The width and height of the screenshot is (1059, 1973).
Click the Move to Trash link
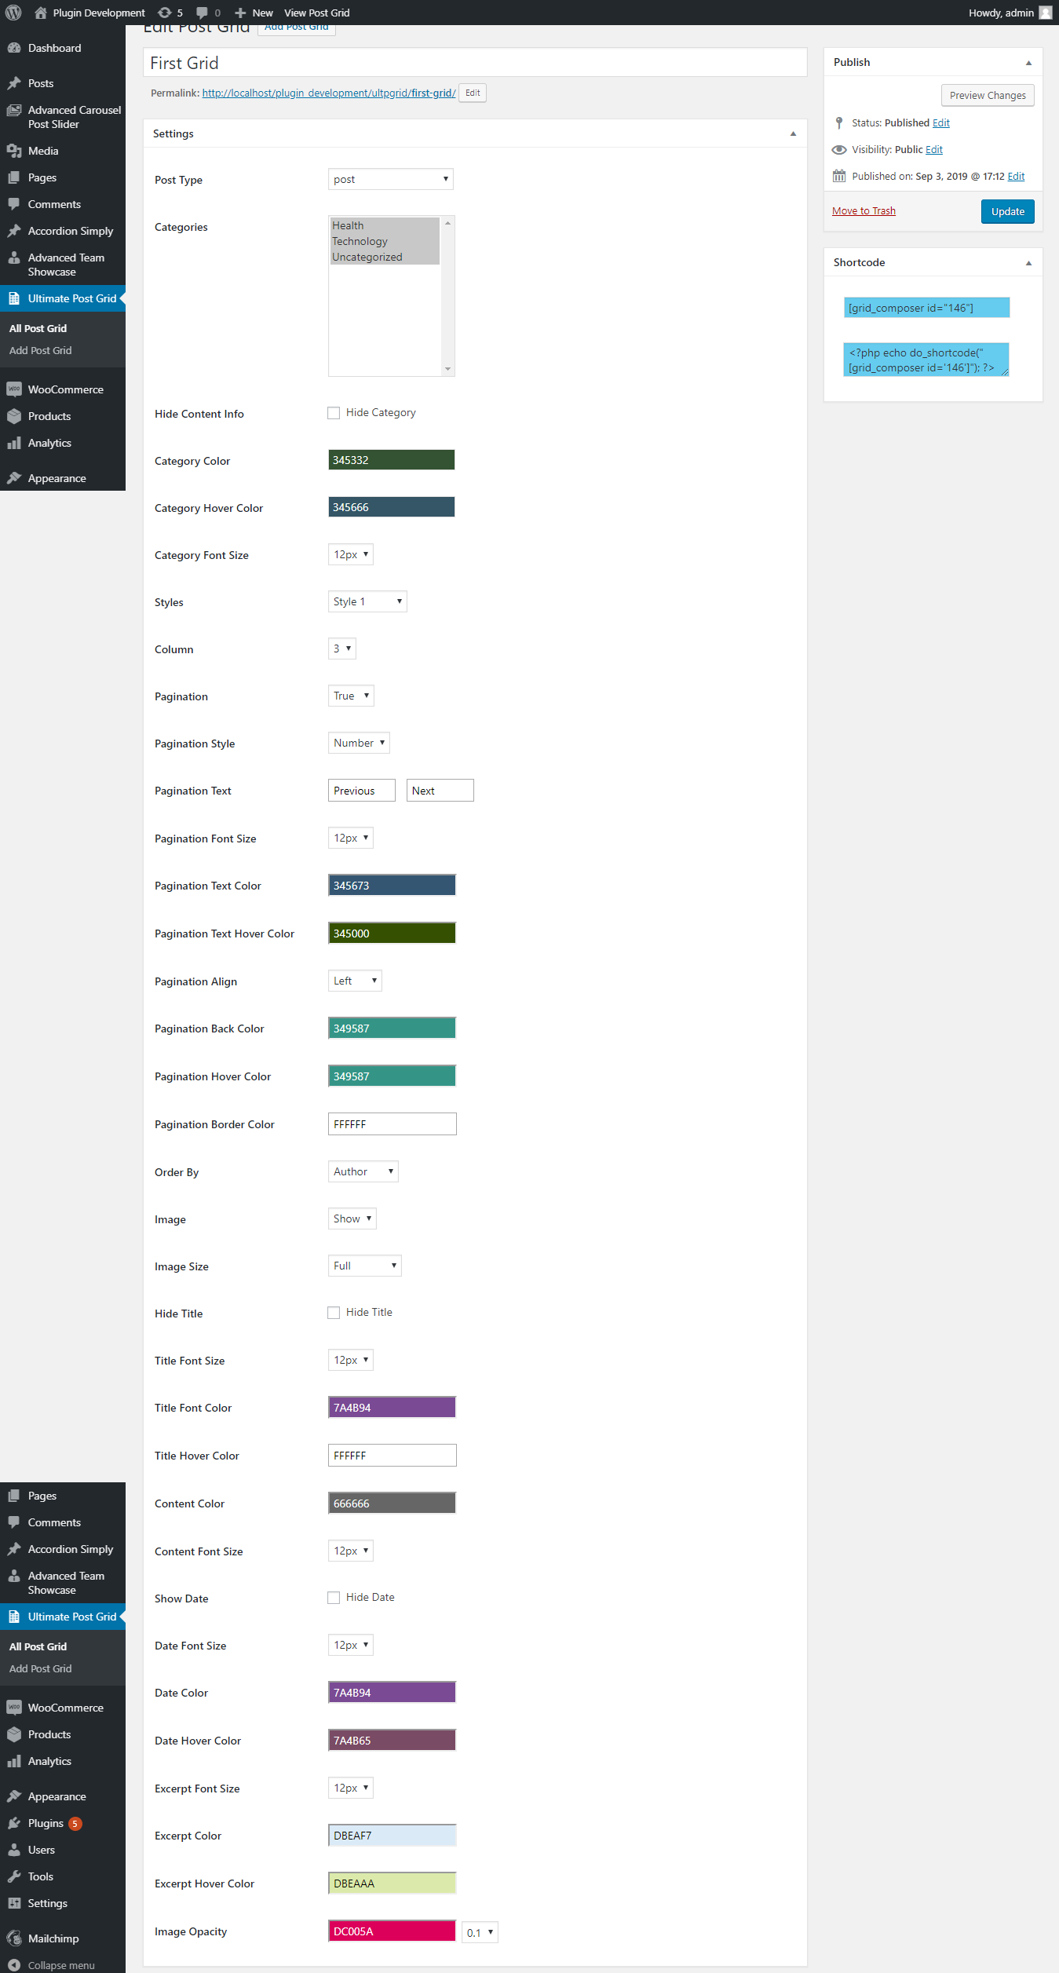pyautogui.click(x=864, y=210)
